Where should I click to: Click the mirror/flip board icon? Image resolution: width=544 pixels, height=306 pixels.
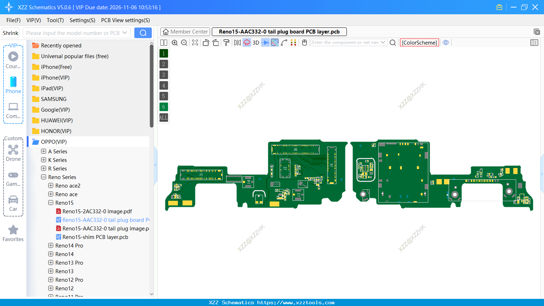pos(237,42)
